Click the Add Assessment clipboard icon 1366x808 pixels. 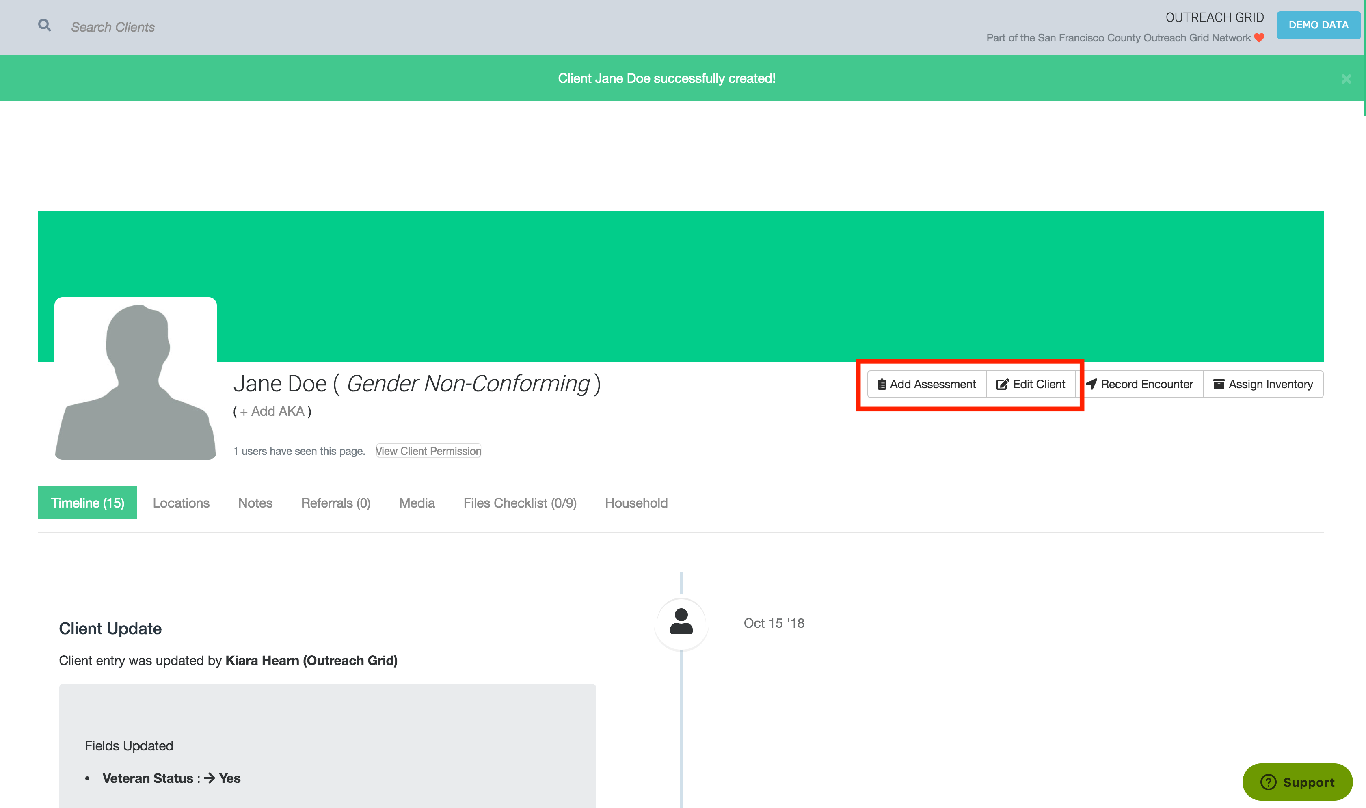(882, 385)
